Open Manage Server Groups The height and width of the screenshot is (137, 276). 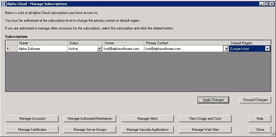pyautogui.click(x=90, y=130)
